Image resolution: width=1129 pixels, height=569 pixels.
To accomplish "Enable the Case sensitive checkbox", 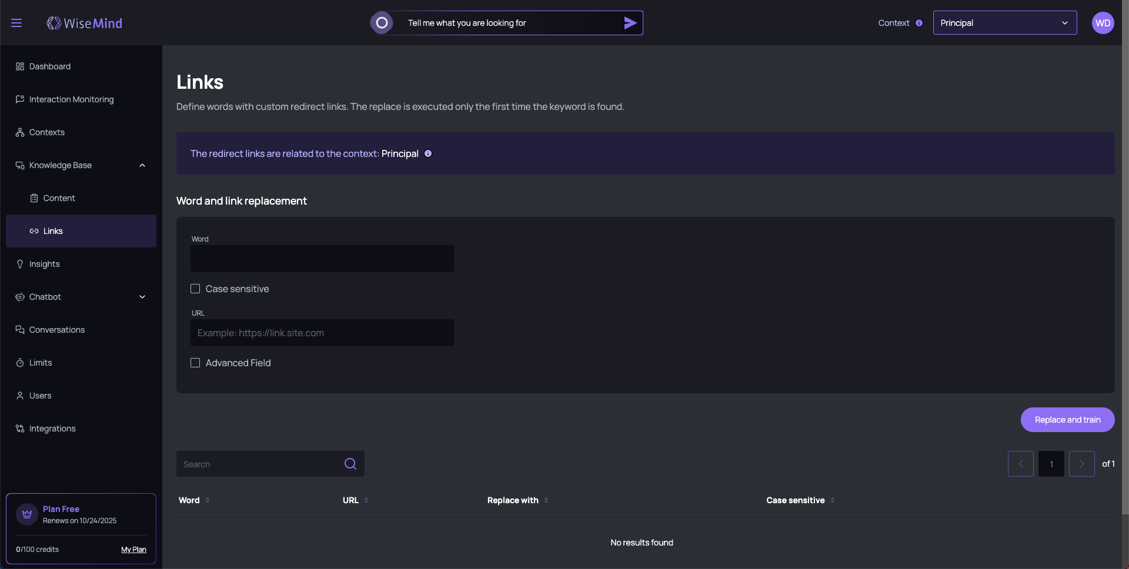I will [195, 289].
